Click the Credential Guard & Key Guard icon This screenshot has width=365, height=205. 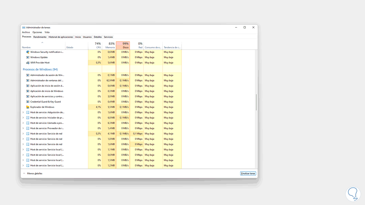pos(28,102)
